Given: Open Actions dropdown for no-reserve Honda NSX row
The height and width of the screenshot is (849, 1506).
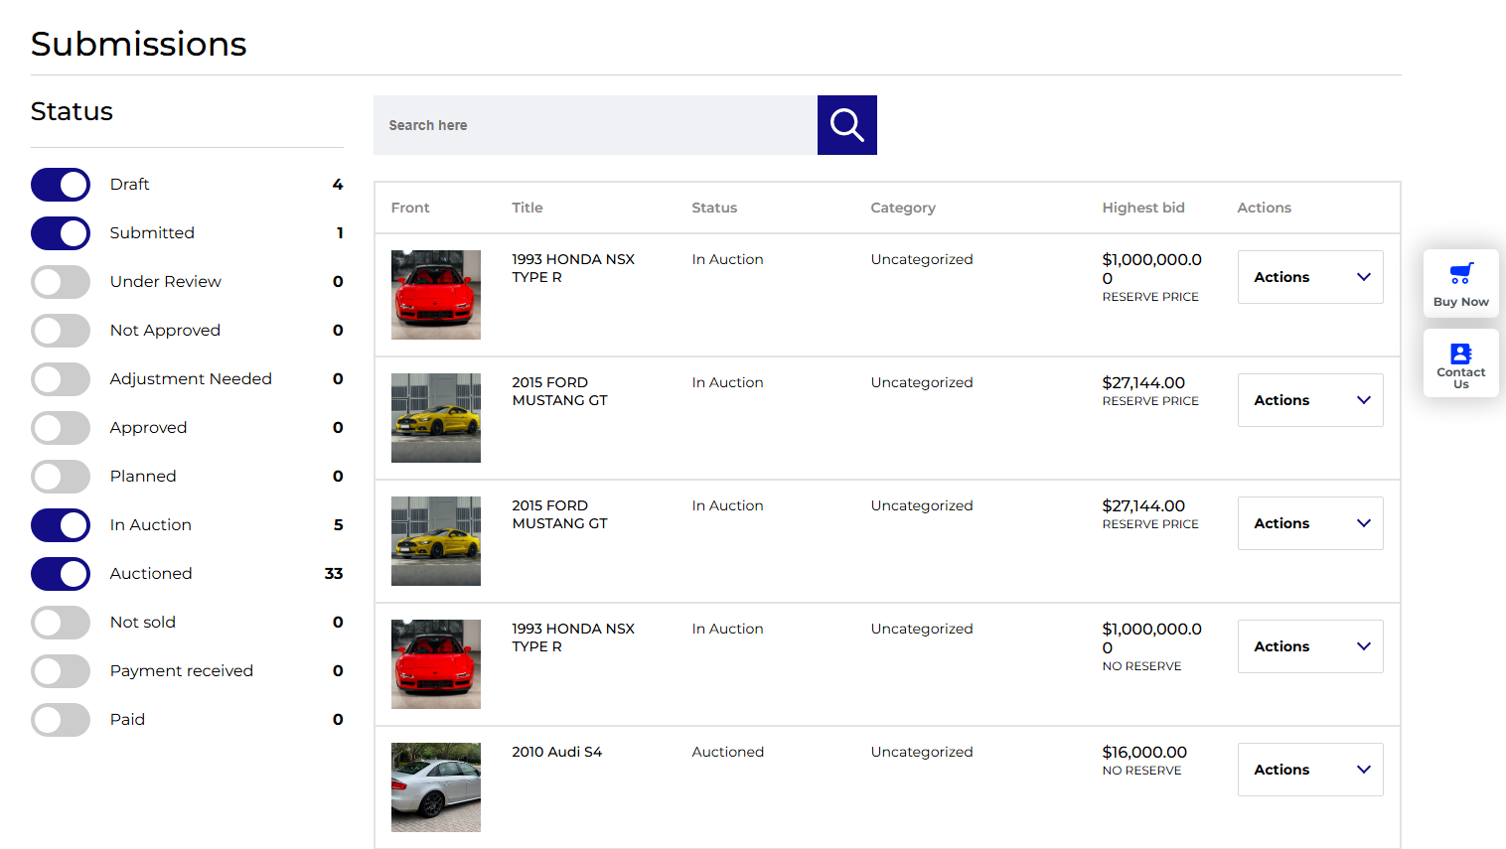Looking at the screenshot, I should click(x=1310, y=646).
